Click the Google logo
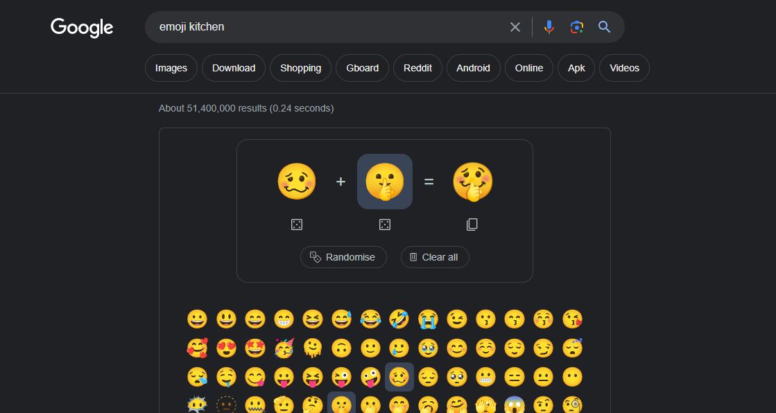 click(x=81, y=28)
